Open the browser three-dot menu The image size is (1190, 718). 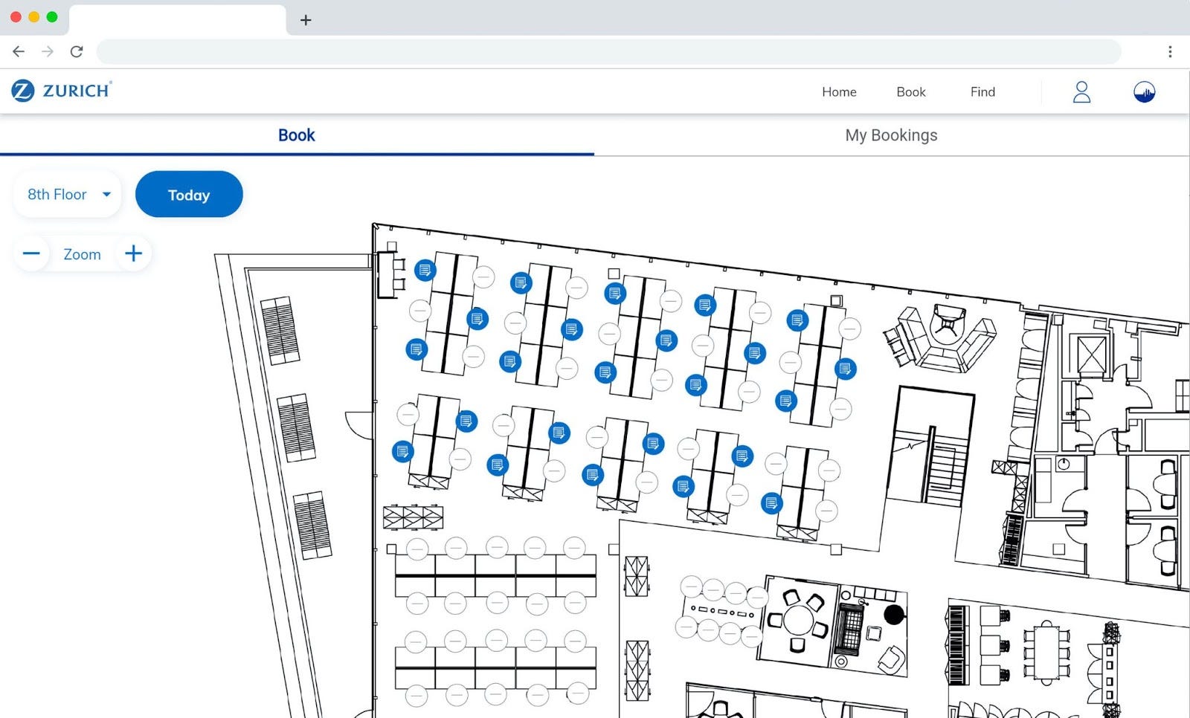1170,51
